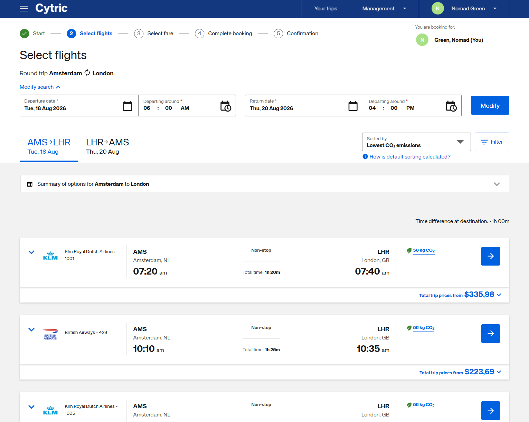Open the Filter options button
This screenshot has height=422, width=529.
pos(492,142)
